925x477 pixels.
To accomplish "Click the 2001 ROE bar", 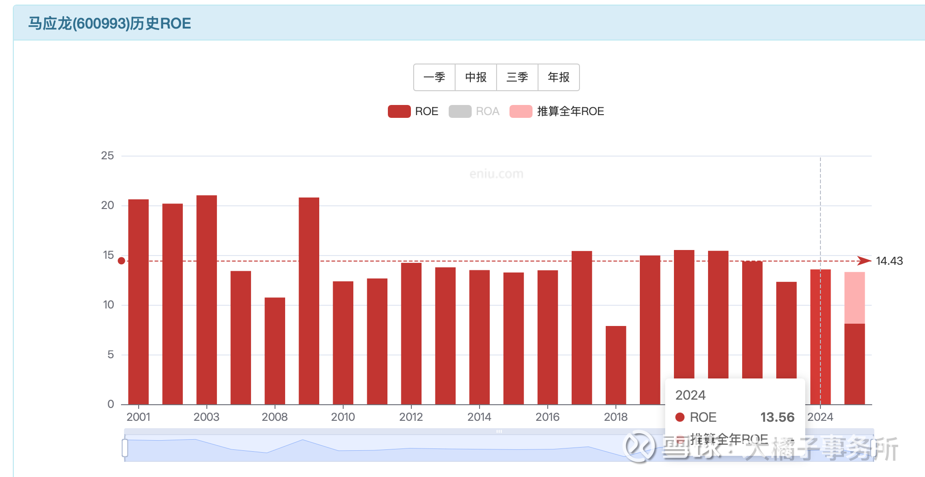I will point(138,302).
